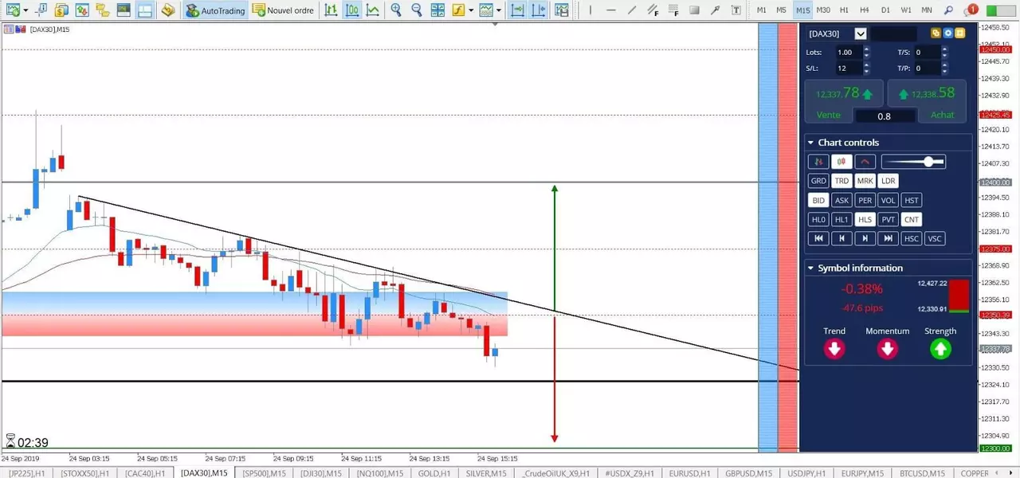Tile chart windows
Screen dimensions: 1020x478
pyautogui.click(x=437, y=10)
